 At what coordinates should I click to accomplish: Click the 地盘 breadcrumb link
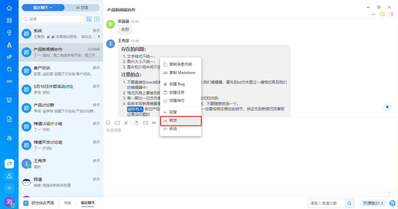click(68, 203)
